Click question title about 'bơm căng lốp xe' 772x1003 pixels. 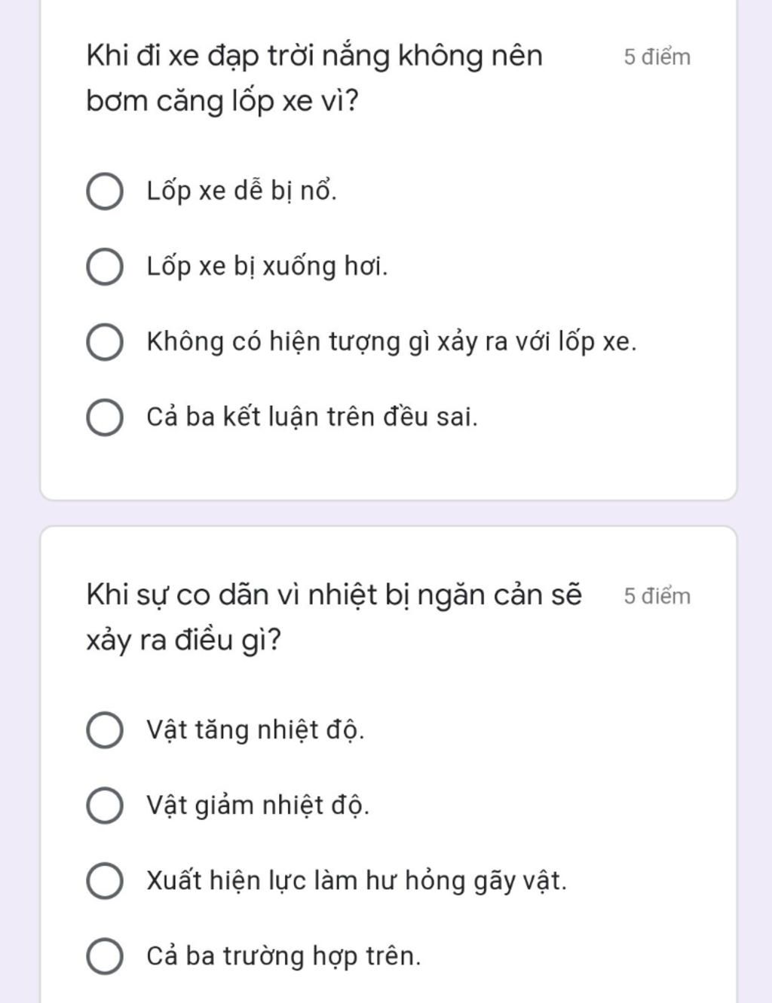pyautogui.click(x=314, y=78)
